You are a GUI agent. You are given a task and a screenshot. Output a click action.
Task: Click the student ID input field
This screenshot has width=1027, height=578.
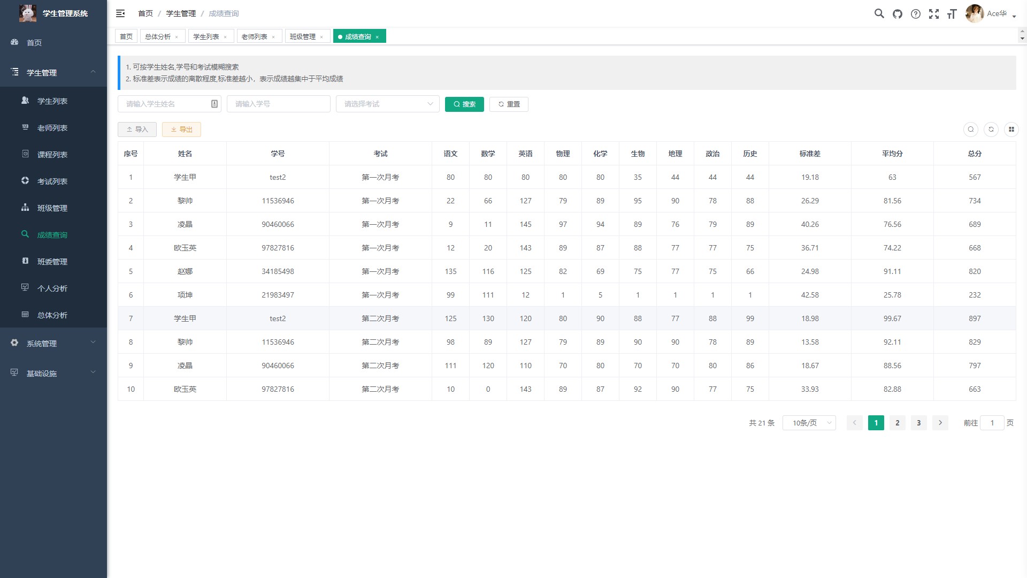coord(279,104)
